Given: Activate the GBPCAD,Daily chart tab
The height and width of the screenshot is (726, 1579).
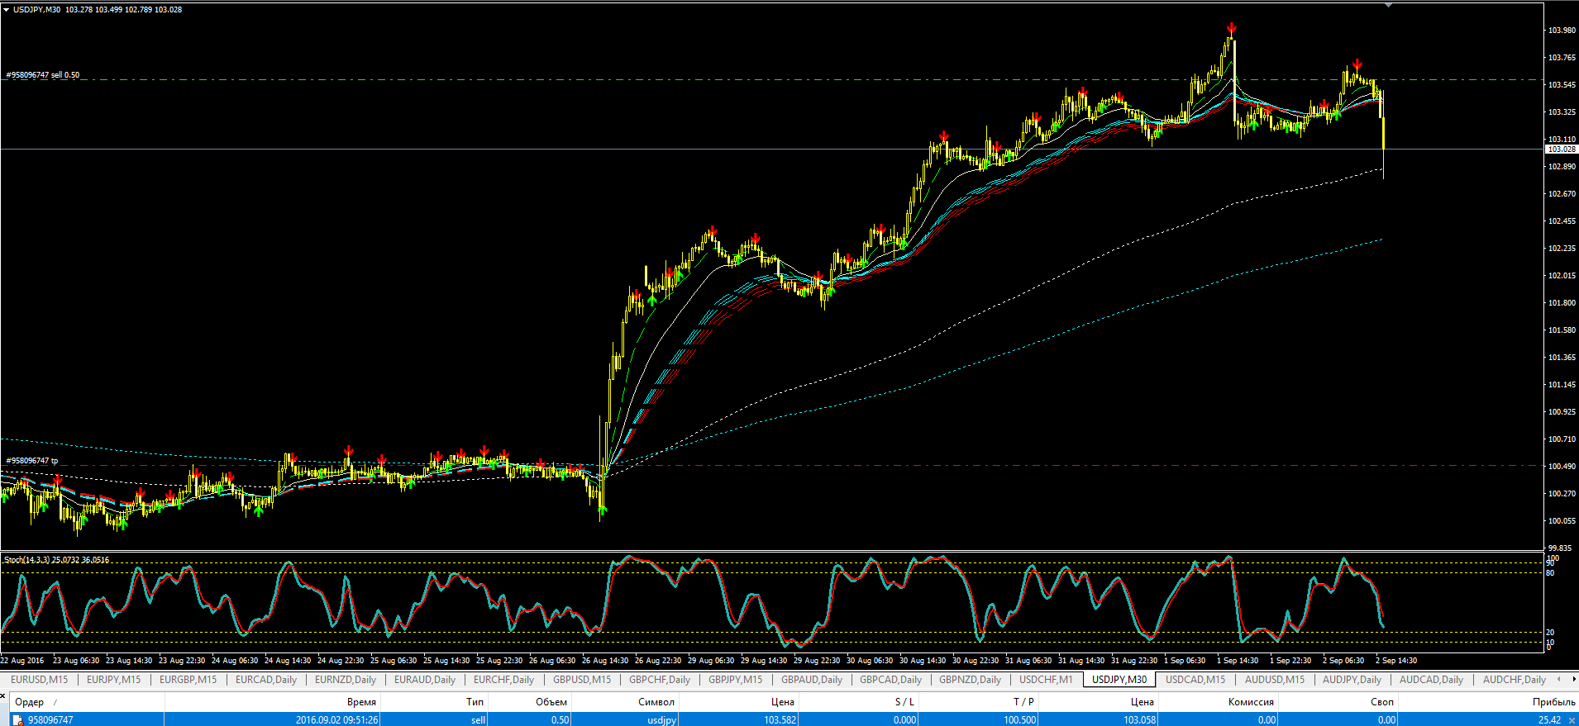Looking at the screenshot, I should 890,680.
